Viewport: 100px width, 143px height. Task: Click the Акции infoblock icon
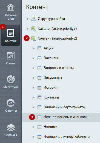39,48
